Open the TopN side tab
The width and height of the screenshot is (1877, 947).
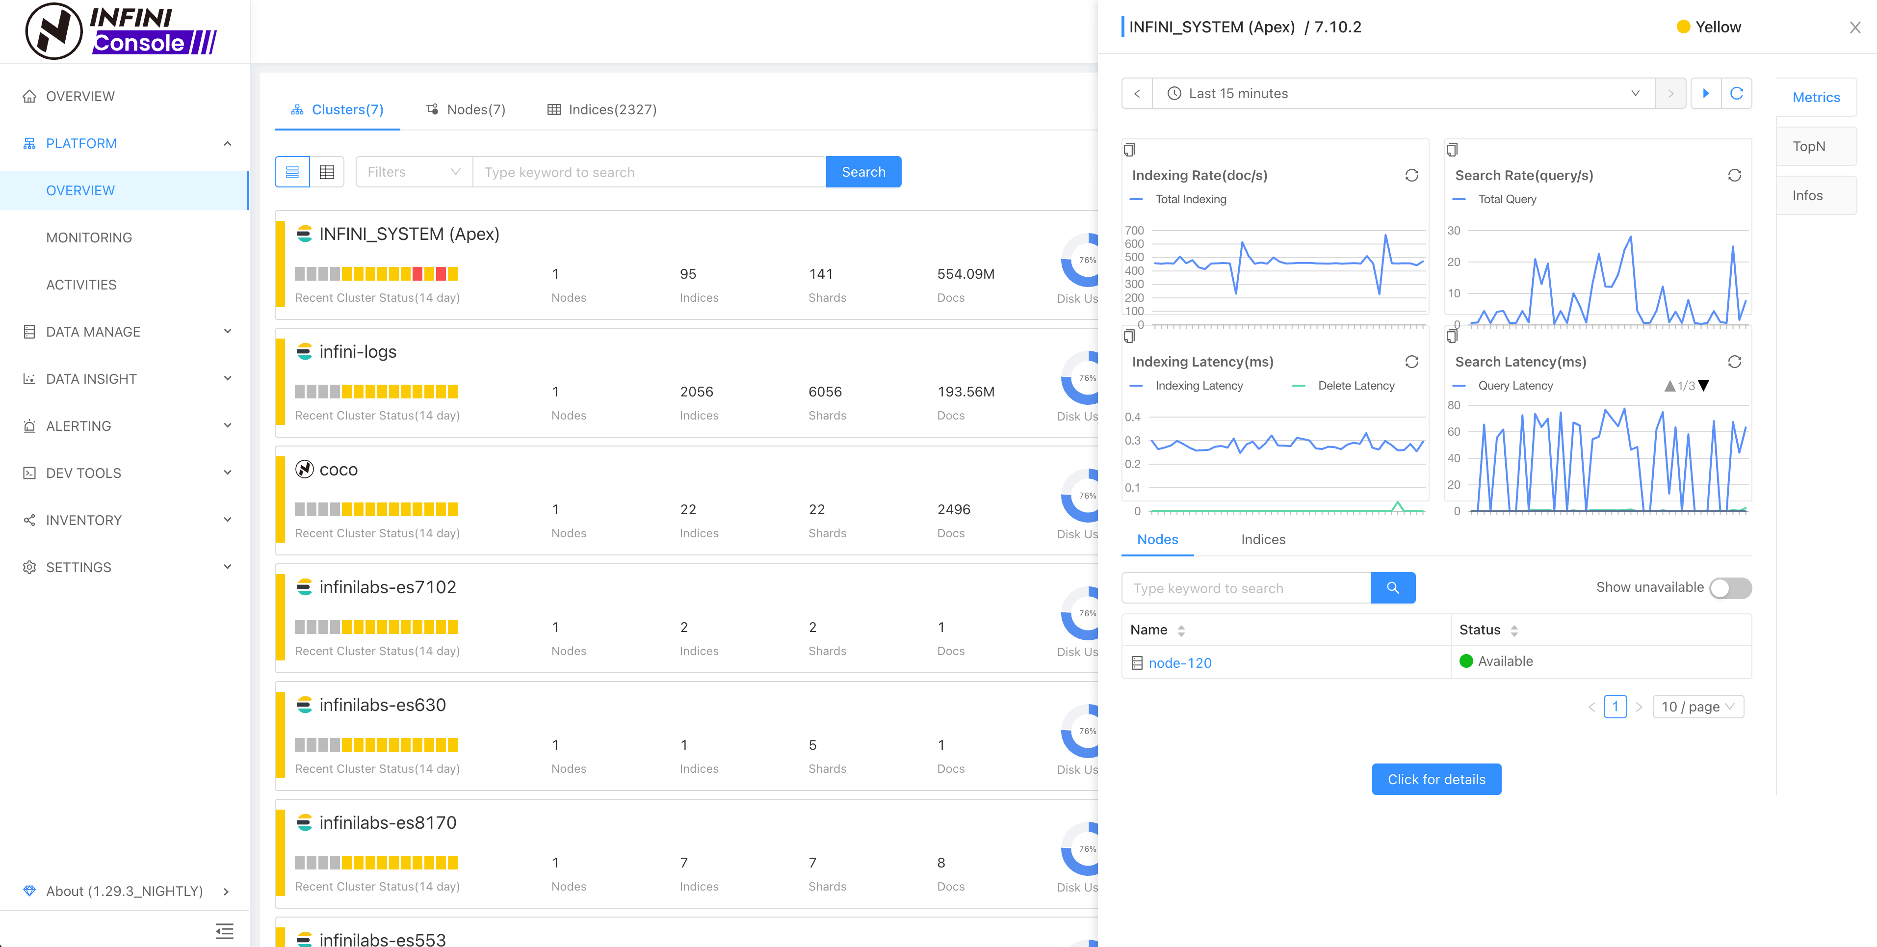tap(1808, 147)
